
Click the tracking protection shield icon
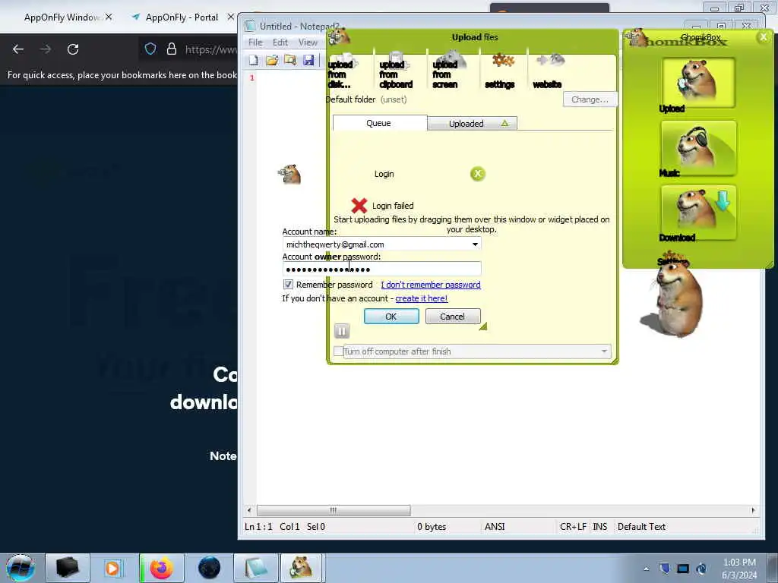pos(150,49)
